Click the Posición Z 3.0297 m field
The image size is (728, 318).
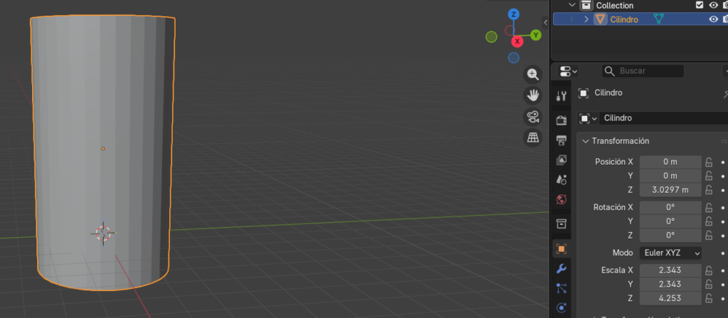pos(670,190)
